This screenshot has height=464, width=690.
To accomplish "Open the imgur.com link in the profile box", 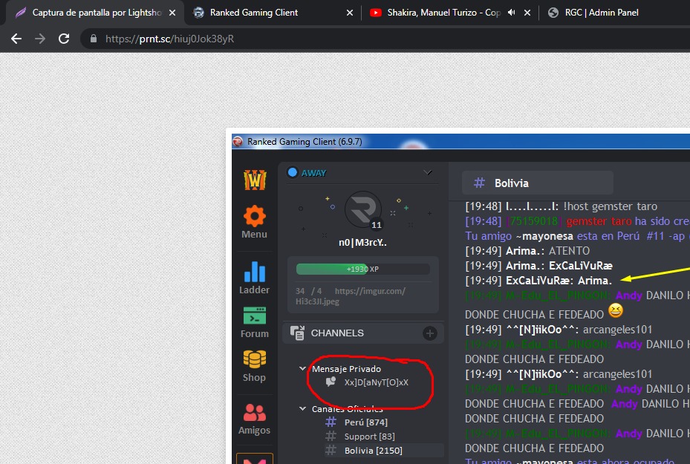I will tap(351, 296).
